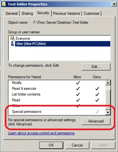Click the Special permissions Deny checkmark

pyautogui.click(x=97, y=112)
